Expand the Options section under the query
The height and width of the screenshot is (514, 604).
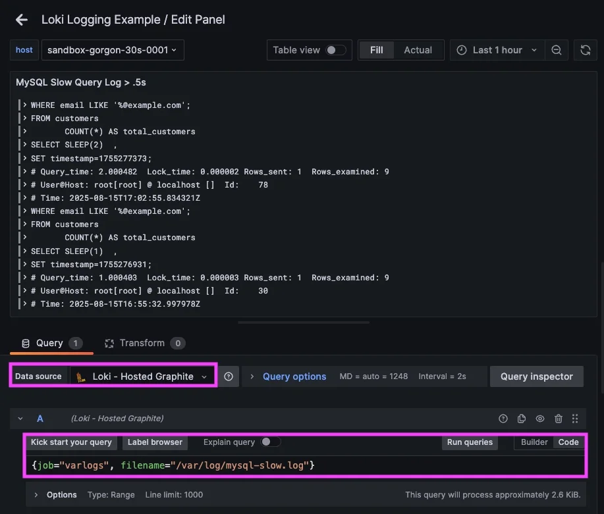[56, 495]
